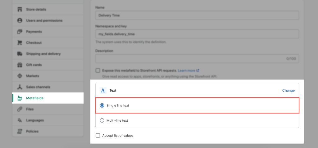Image resolution: width=318 pixels, height=148 pixels.
Task: Click the Gift cards present icon
Action: (x=20, y=65)
